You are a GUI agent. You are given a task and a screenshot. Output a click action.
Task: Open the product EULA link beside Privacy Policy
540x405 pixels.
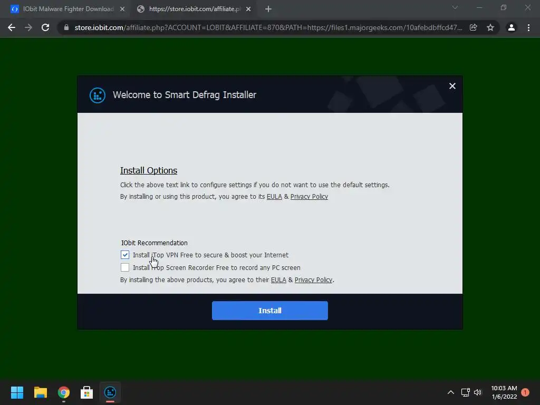pyautogui.click(x=274, y=197)
